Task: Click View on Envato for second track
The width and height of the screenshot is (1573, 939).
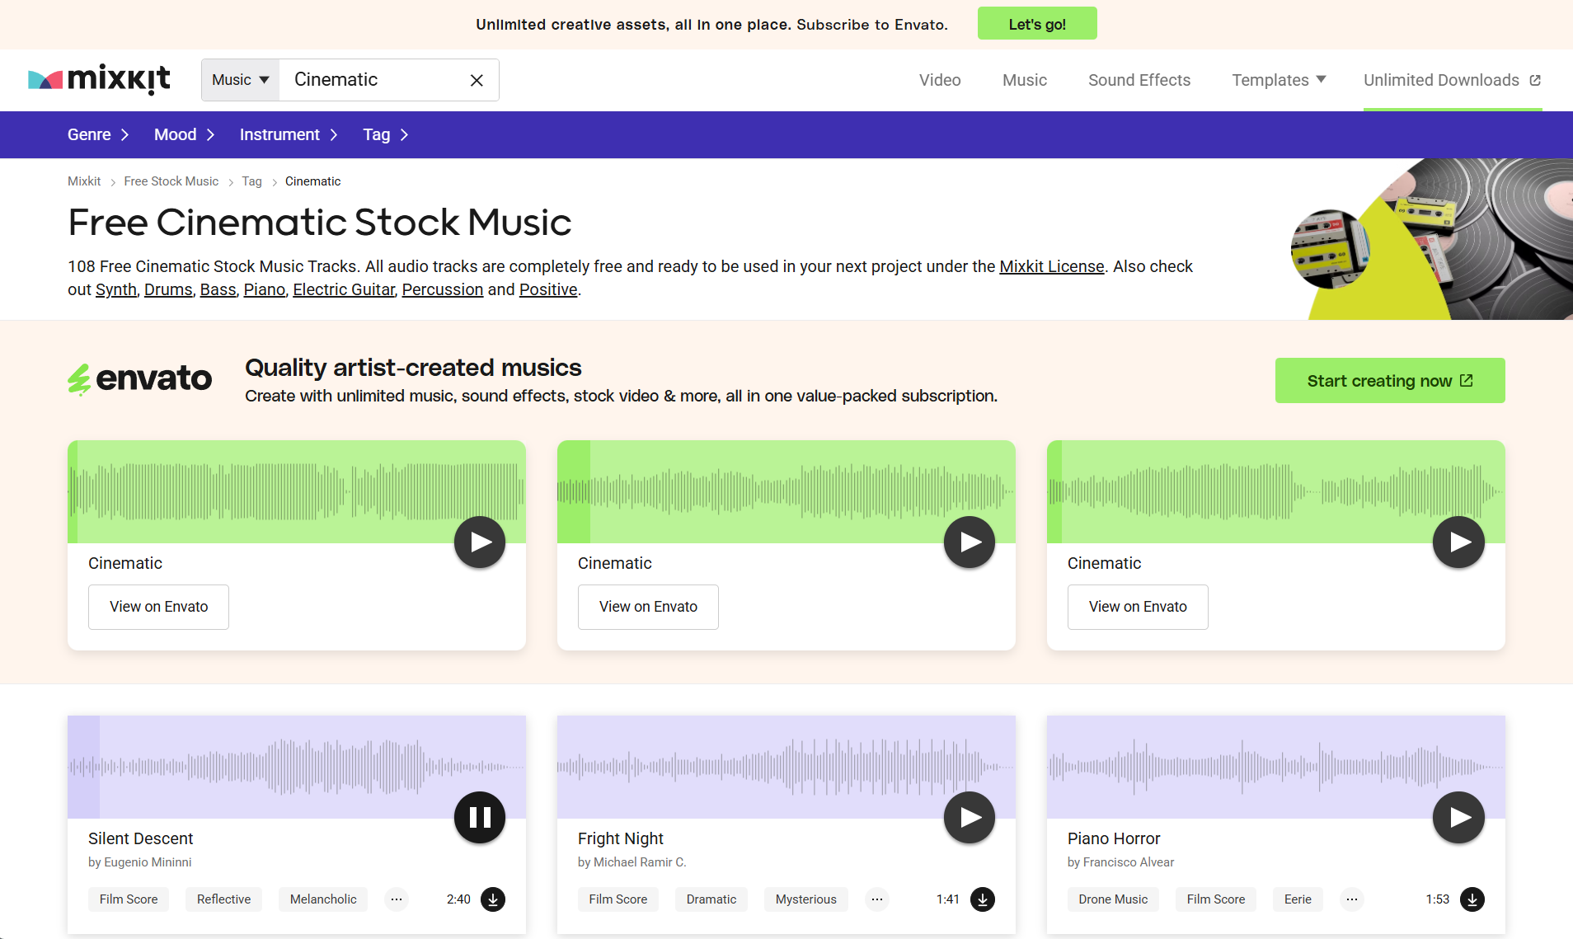Action: (x=648, y=607)
